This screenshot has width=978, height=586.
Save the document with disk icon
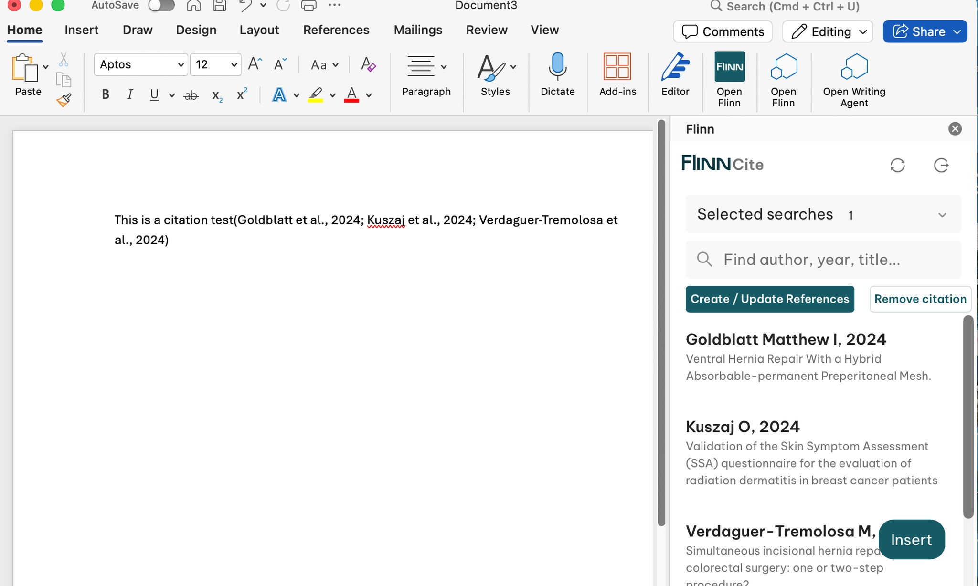point(219,6)
